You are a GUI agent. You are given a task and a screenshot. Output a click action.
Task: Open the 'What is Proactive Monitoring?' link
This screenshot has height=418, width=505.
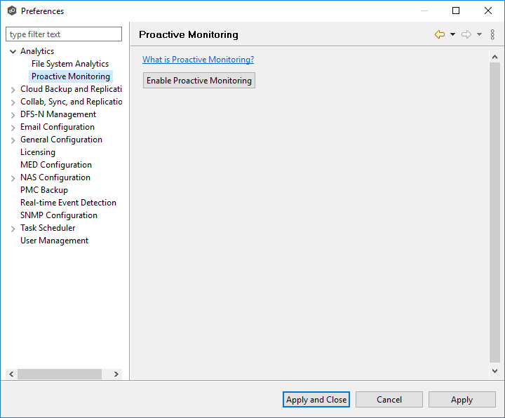point(198,60)
